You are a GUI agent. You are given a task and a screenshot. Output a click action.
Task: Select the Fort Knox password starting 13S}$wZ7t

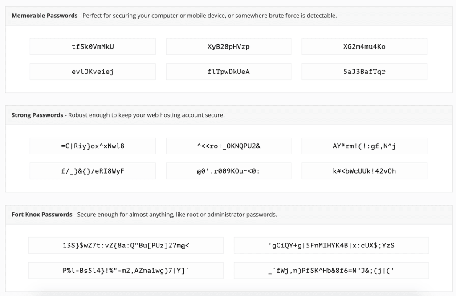[x=126, y=245]
